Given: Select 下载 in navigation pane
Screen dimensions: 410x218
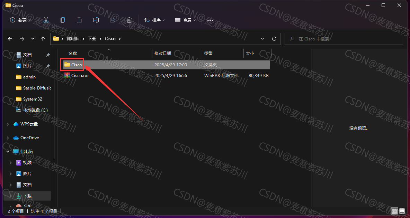Looking at the screenshot, I should [27, 196].
